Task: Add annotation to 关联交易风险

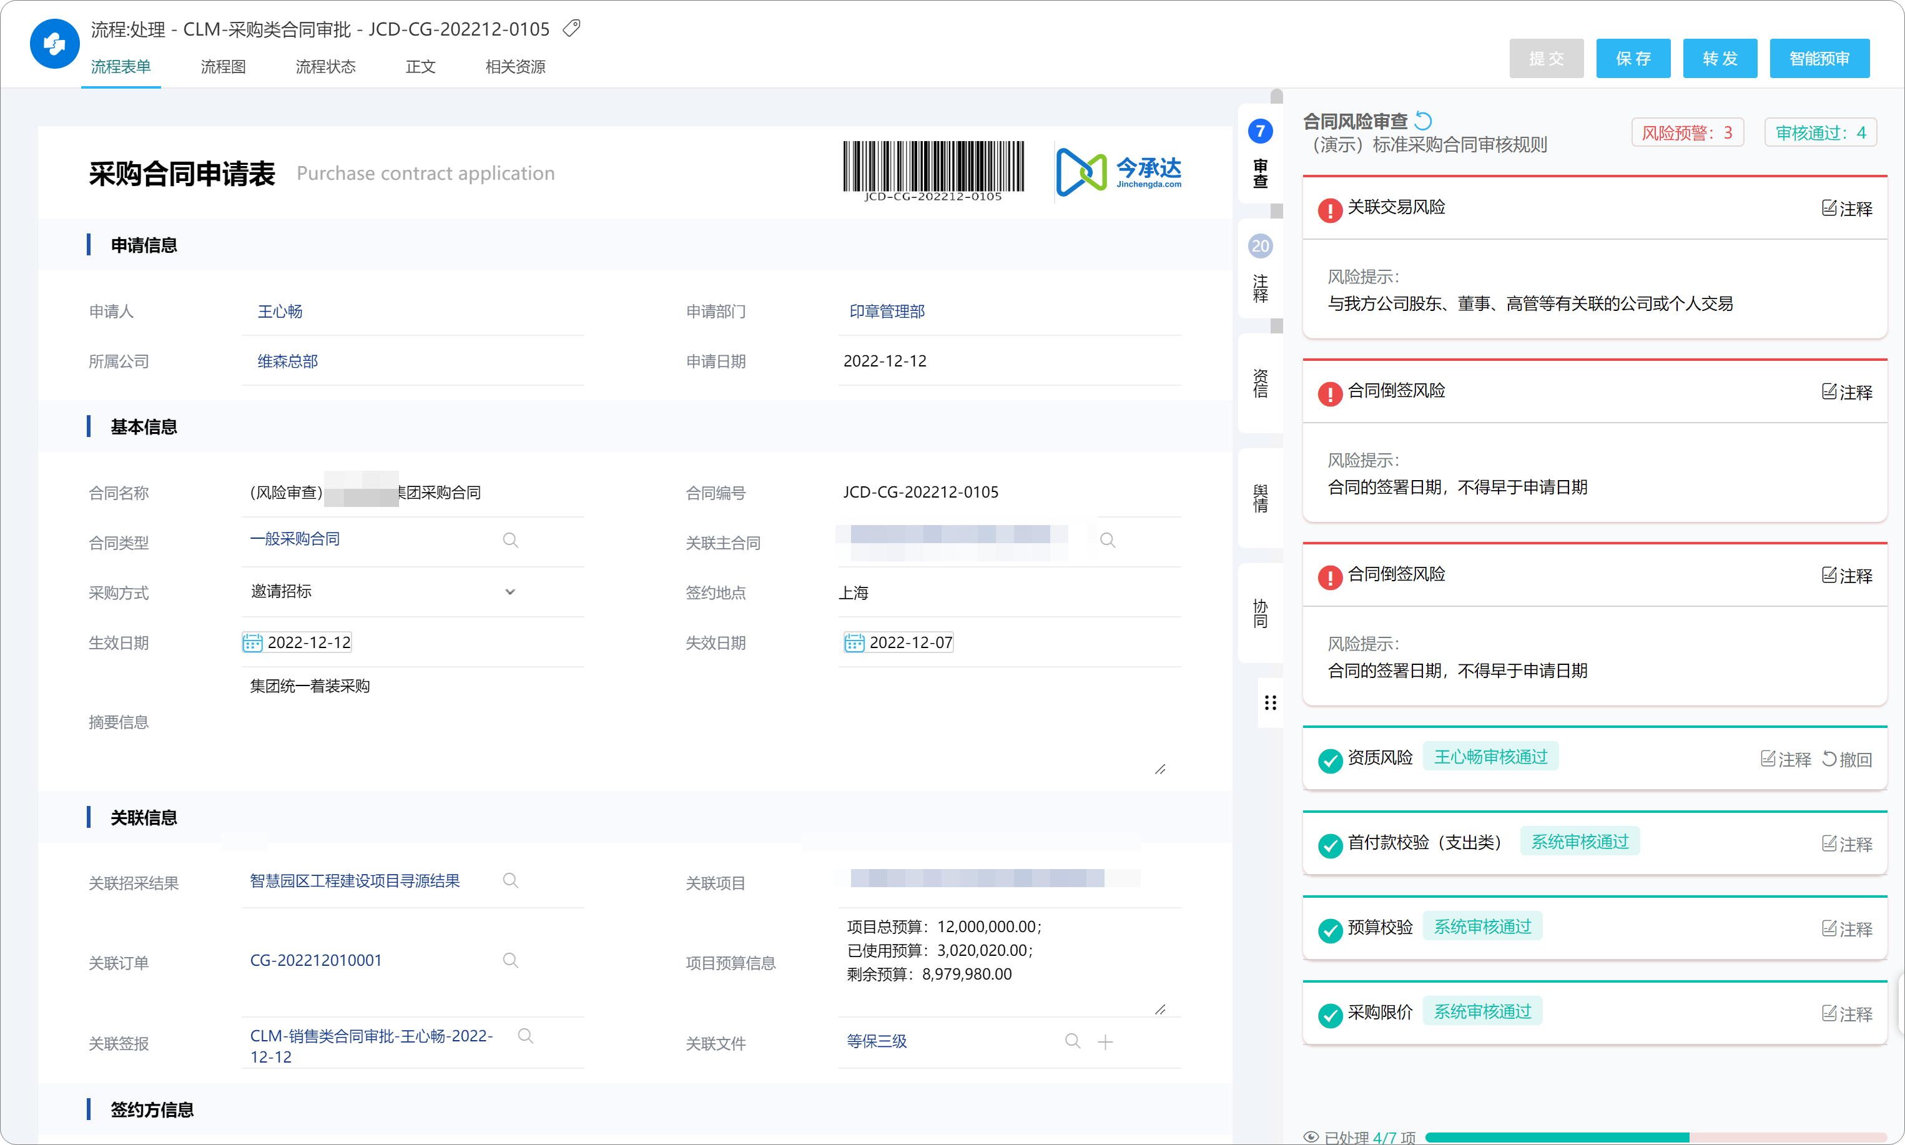Action: point(1847,209)
